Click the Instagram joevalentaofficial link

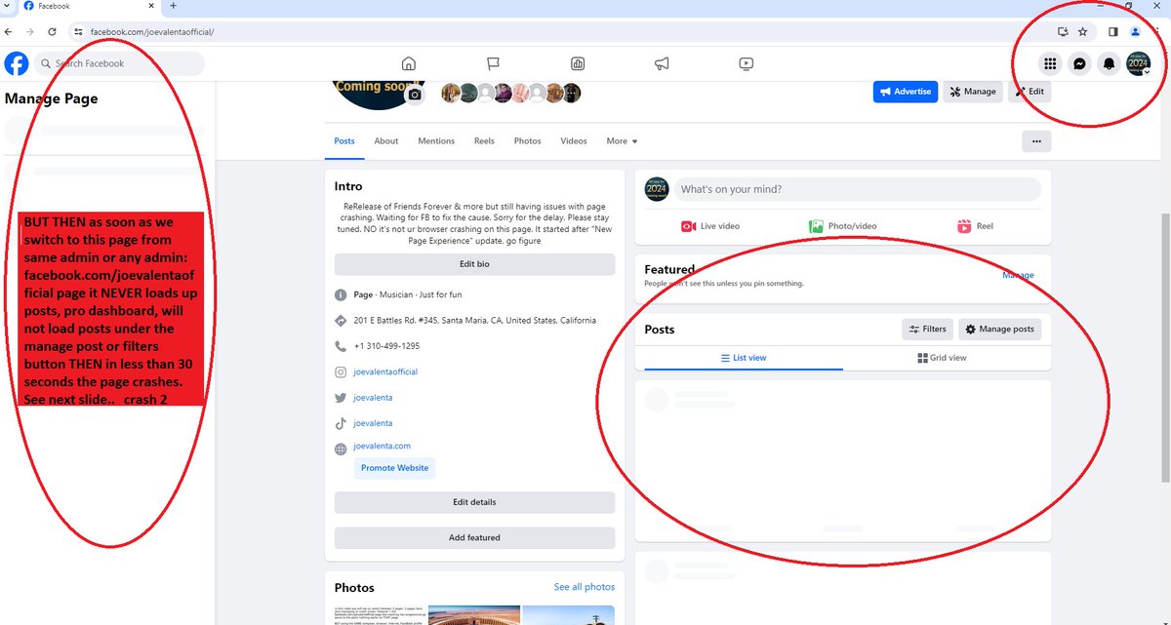click(x=385, y=372)
